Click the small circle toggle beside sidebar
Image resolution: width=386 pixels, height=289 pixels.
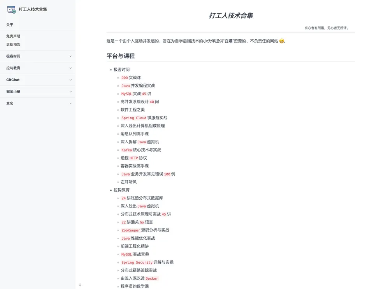click(80, 285)
